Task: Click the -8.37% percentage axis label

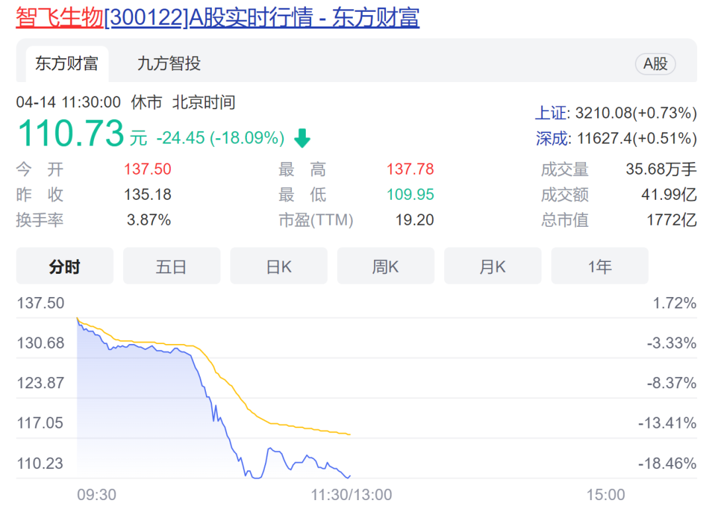Action: 672,383
